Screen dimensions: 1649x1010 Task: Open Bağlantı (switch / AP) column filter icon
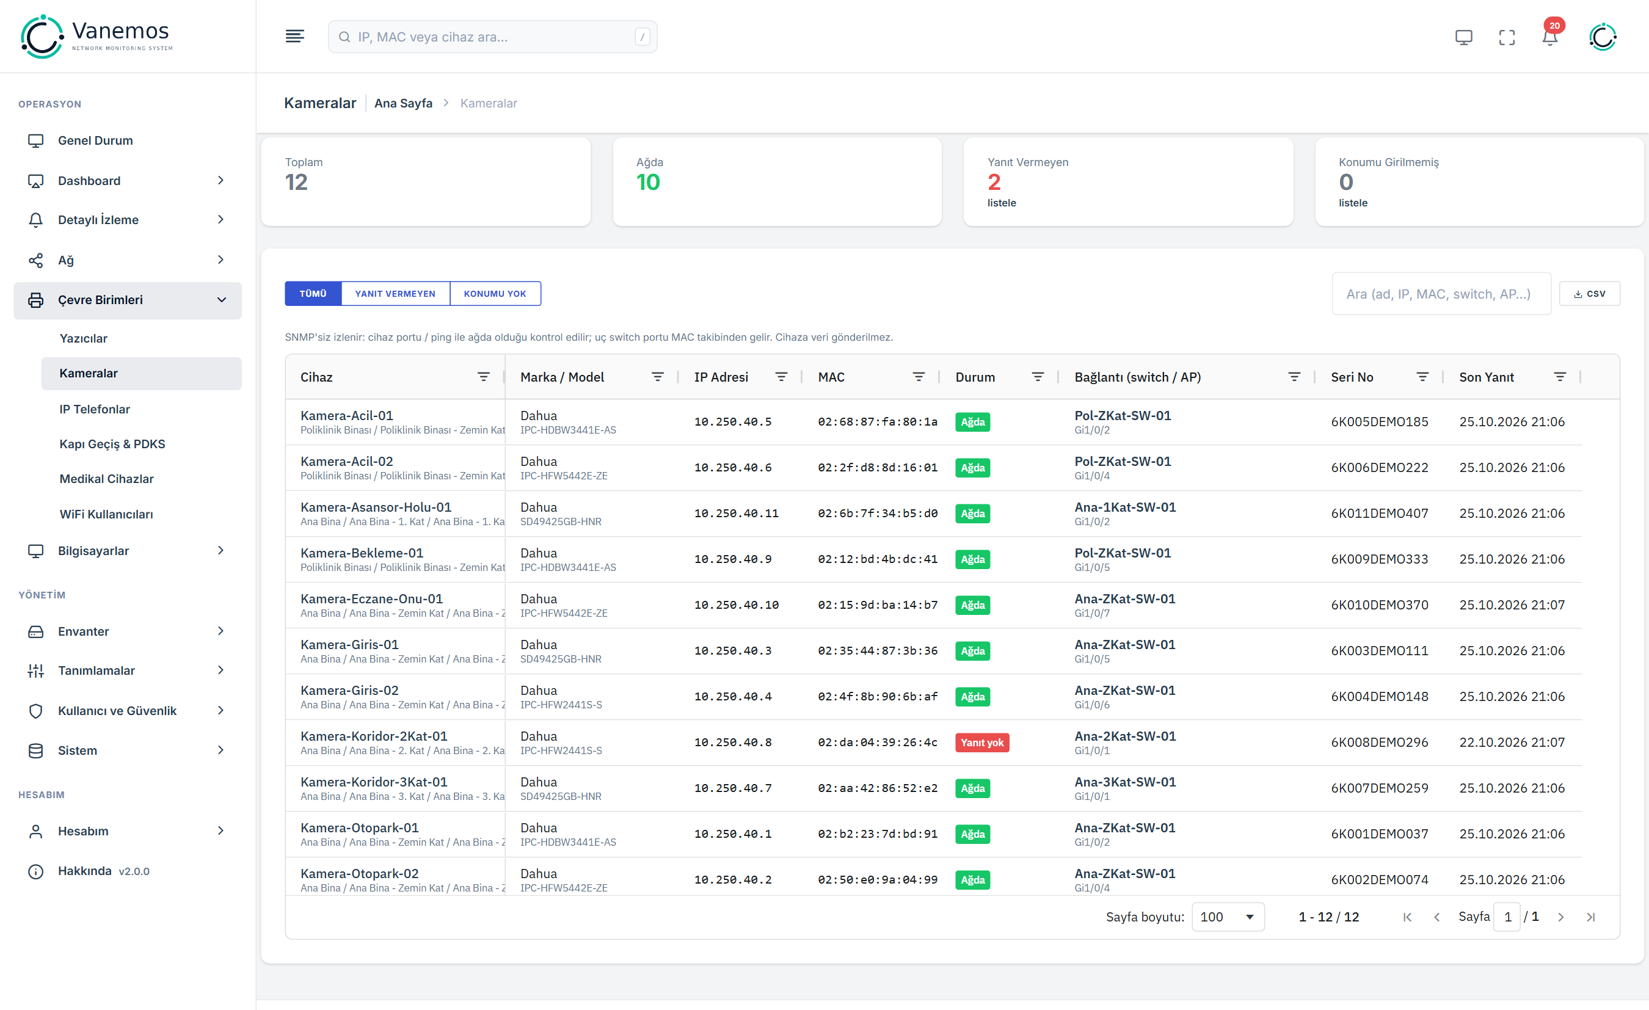pos(1294,377)
